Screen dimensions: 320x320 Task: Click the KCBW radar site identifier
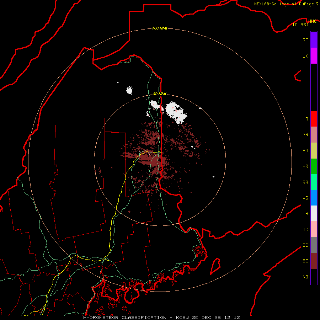[183, 318]
